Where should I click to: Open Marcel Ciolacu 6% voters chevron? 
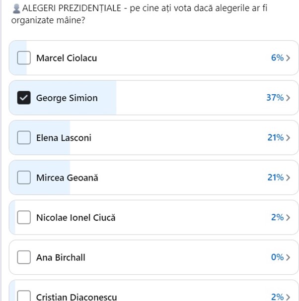click(288, 58)
